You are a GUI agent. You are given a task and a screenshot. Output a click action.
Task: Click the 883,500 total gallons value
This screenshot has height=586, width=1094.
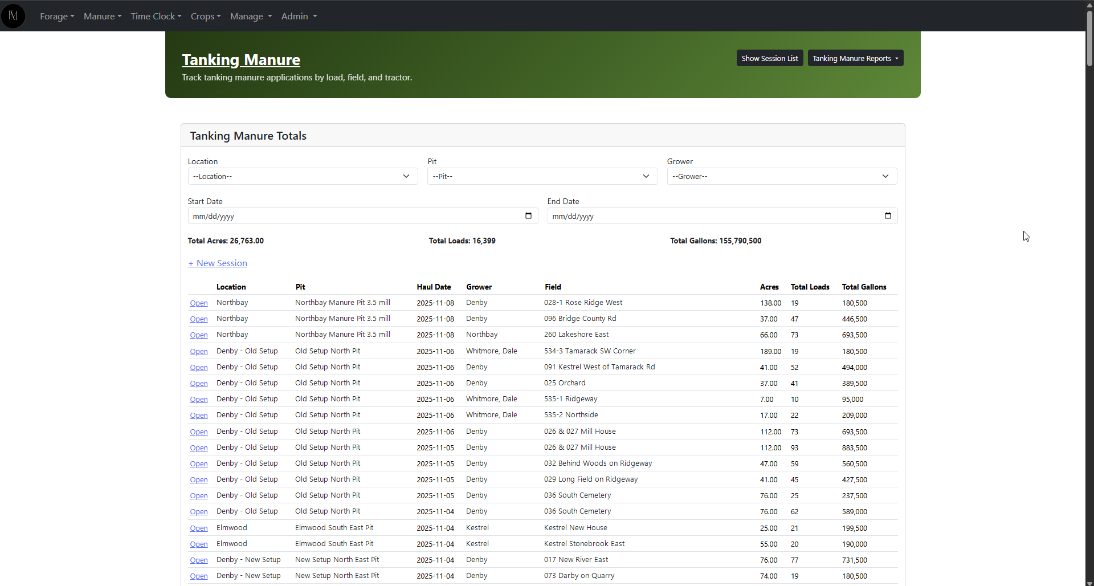(855, 448)
